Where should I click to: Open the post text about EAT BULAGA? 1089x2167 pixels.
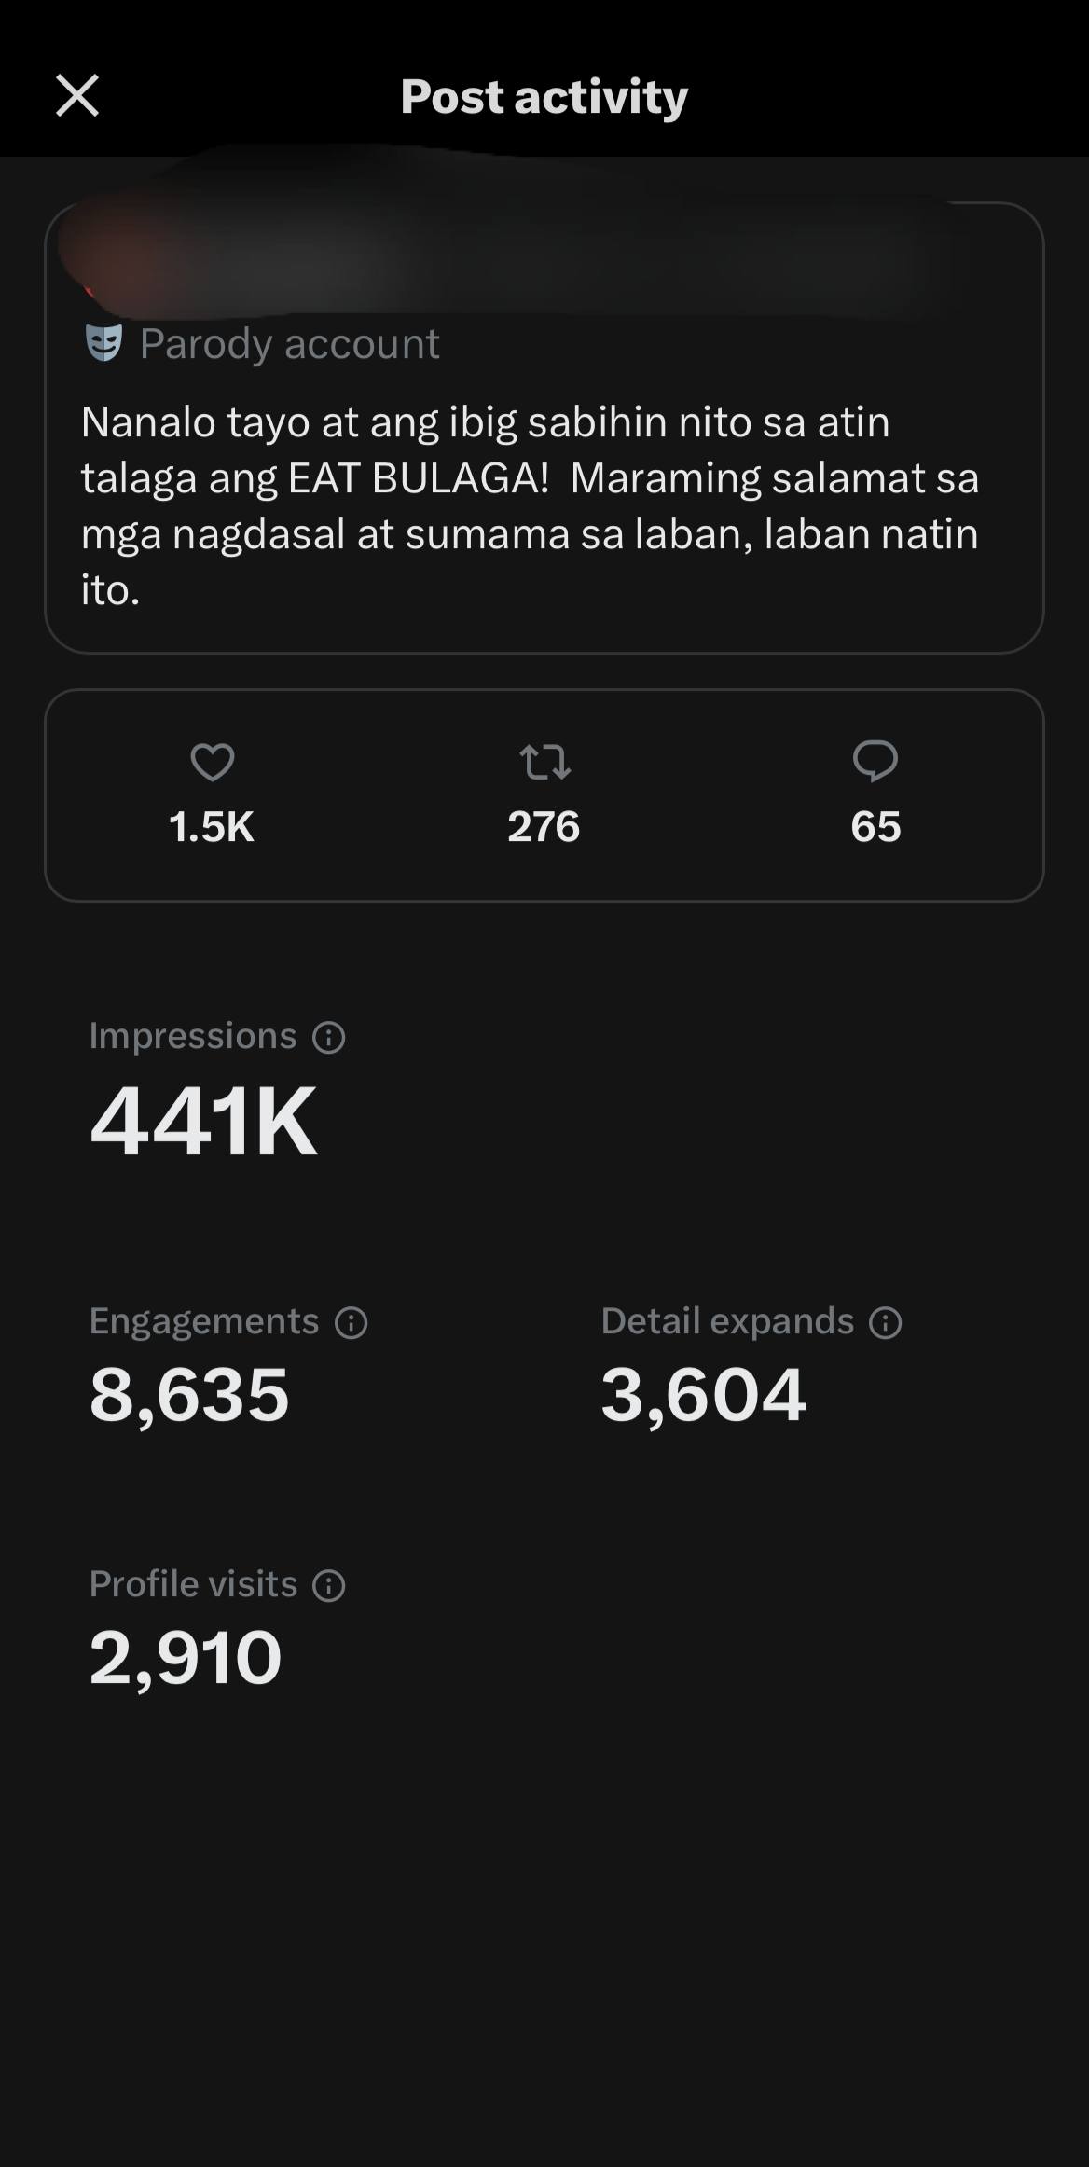[530, 506]
